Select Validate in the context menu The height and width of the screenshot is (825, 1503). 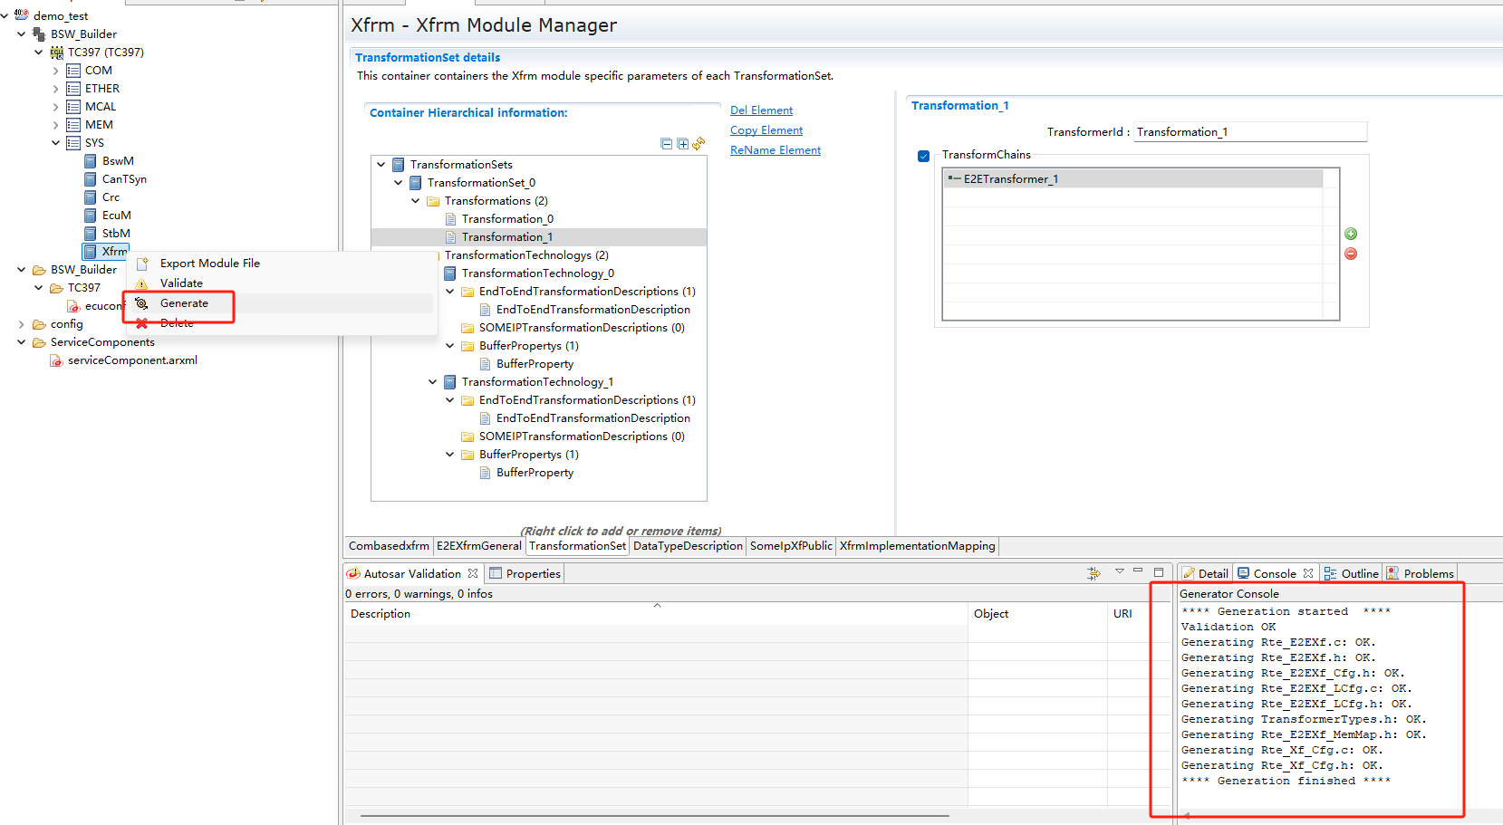pos(181,283)
